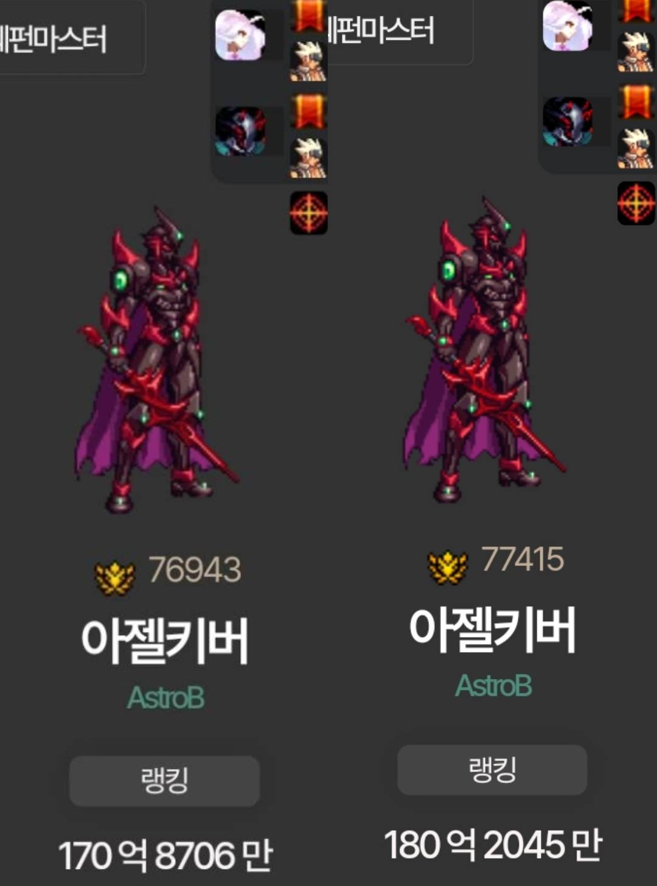The image size is (657, 886).
Task: Click the gold fame emblem beside 76943
Action: 114,578
